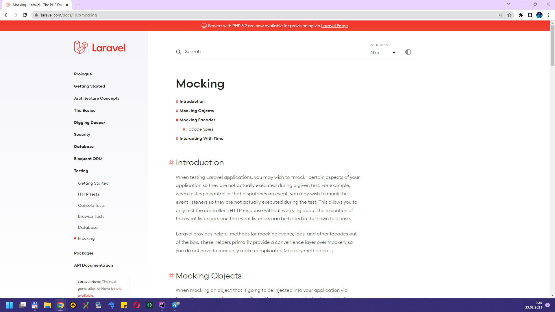Click the share page icon
555x312 pixels.
coord(500,15)
